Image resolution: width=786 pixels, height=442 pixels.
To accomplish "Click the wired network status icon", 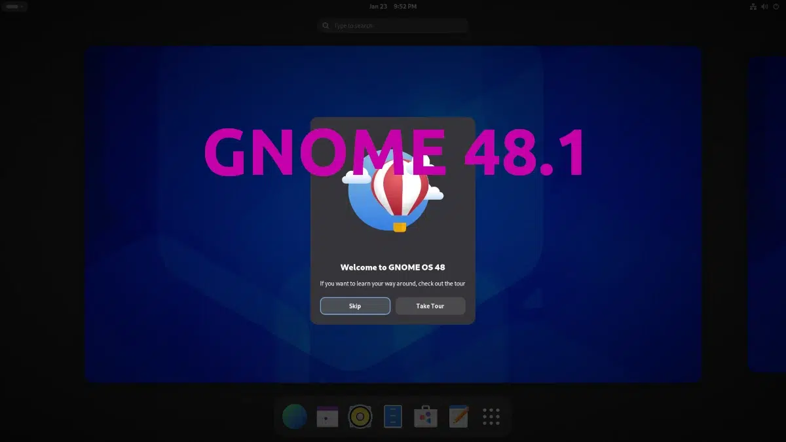I will click(x=753, y=7).
